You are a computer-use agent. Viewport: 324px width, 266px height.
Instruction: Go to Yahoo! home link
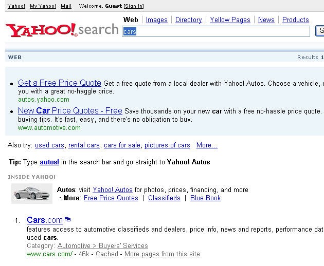tap(16, 6)
